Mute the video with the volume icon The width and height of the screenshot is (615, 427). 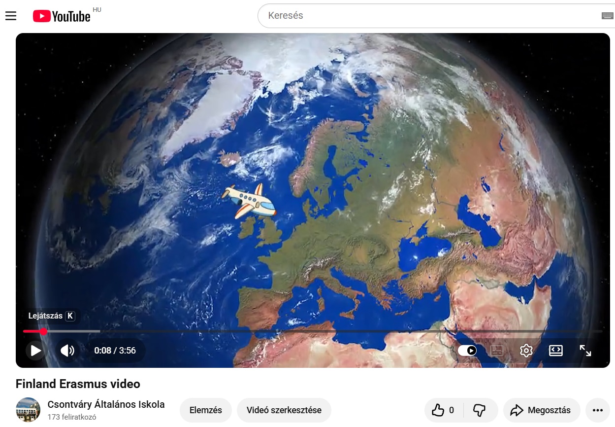(x=67, y=351)
